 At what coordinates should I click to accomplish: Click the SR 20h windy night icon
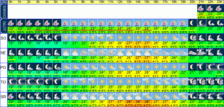coord(192,96)
